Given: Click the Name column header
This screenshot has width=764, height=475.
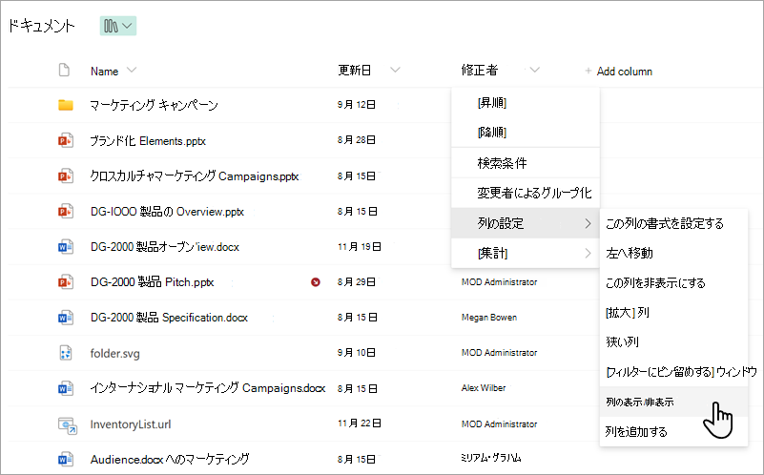Looking at the screenshot, I should pos(104,72).
